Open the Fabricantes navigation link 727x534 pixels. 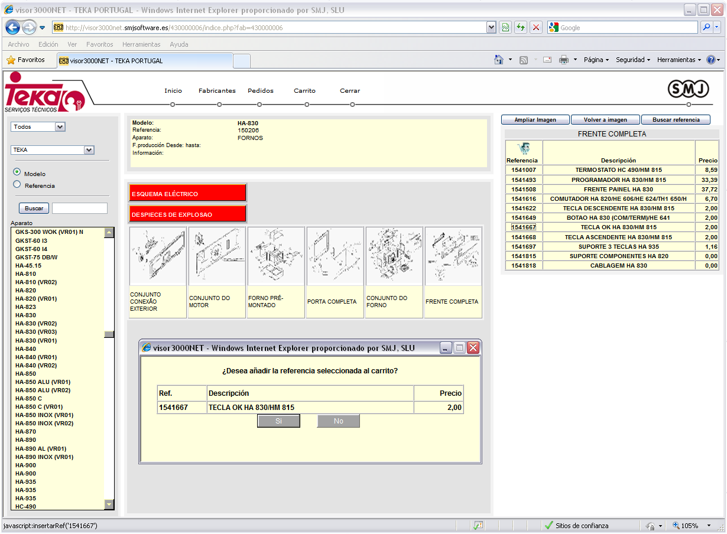[x=217, y=90]
